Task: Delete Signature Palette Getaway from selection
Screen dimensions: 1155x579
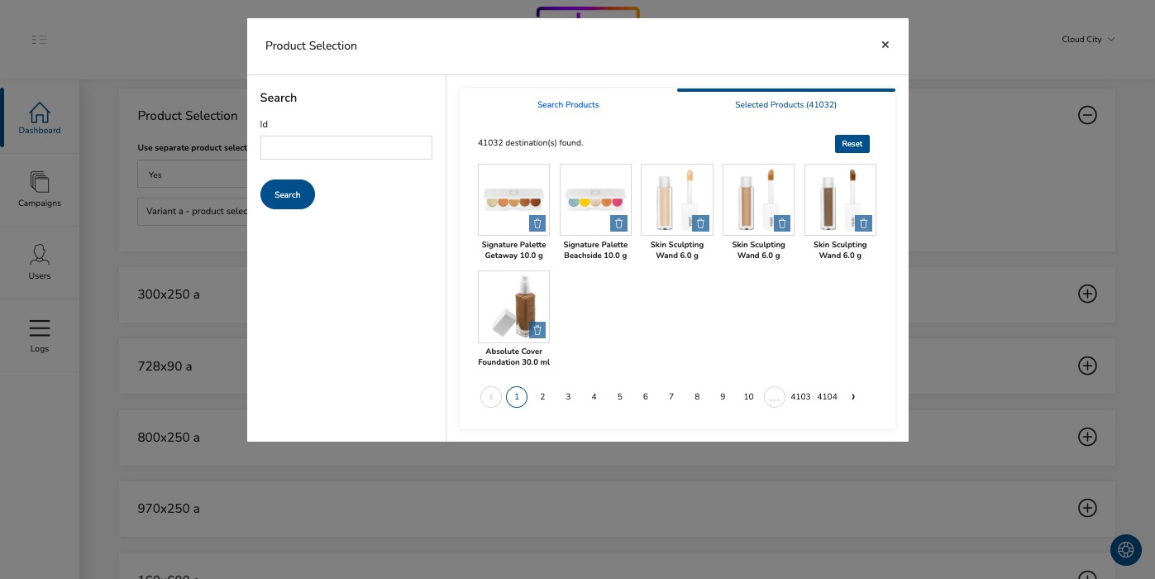Action: click(x=537, y=223)
